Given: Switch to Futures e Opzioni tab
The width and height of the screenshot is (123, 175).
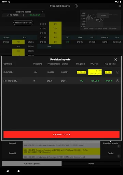Looking at the screenshot, I should click(32, 164).
